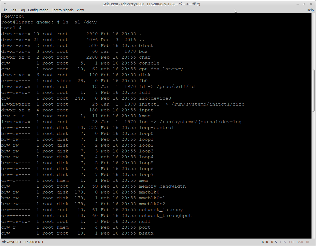Open the View menu
316x246 pixels.
(80, 10)
